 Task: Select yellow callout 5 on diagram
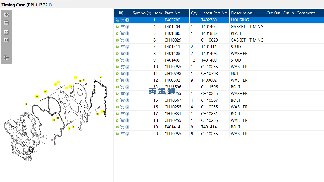pos(75,77)
